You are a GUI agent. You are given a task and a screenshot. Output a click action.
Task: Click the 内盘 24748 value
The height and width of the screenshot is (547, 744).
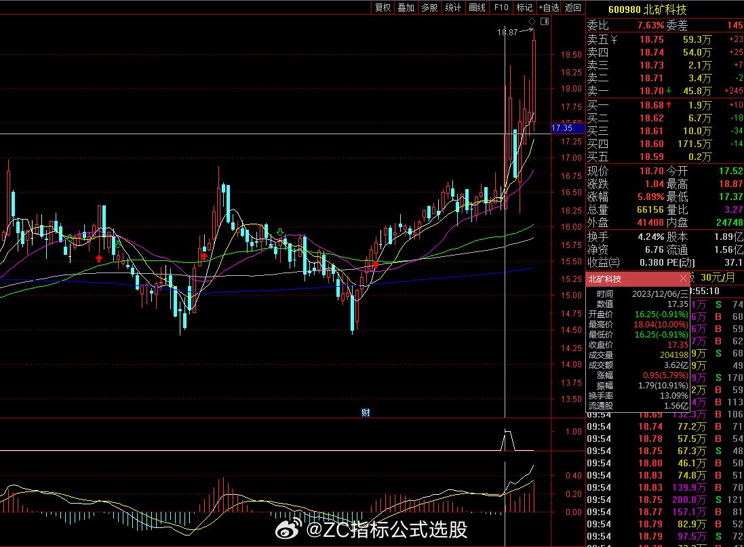730,222
